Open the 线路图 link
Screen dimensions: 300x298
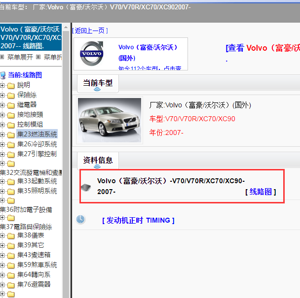click(x=261, y=192)
